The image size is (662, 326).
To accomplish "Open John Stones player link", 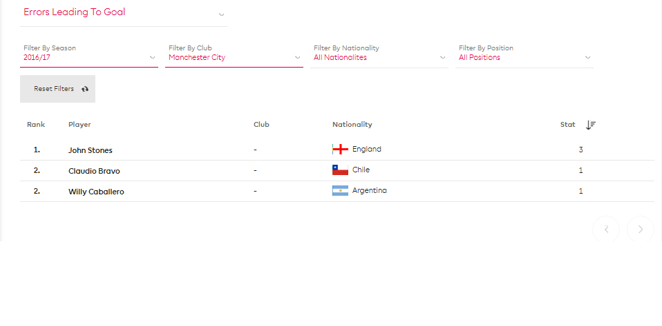I will coord(91,150).
